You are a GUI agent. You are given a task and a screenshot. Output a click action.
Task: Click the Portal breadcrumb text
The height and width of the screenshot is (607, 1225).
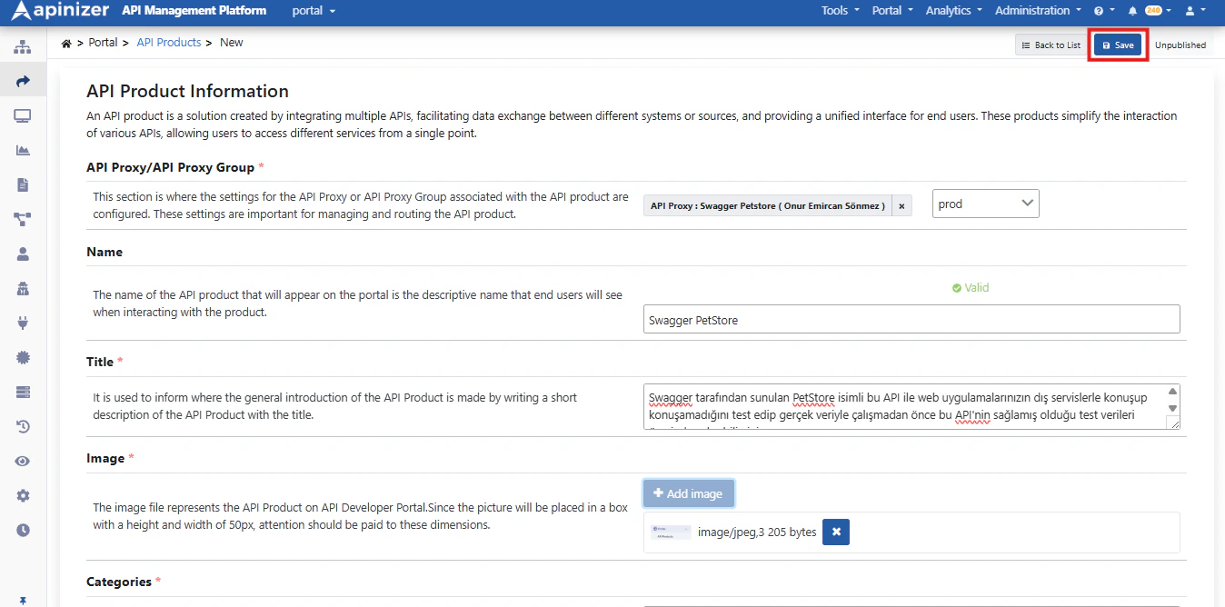(x=103, y=43)
